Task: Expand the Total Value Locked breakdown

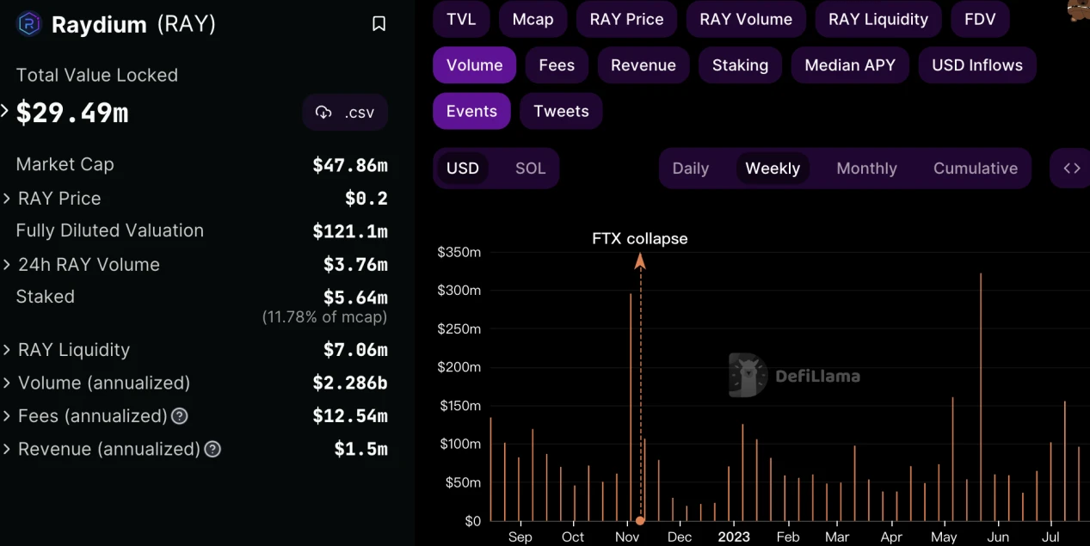Action: pos(5,111)
